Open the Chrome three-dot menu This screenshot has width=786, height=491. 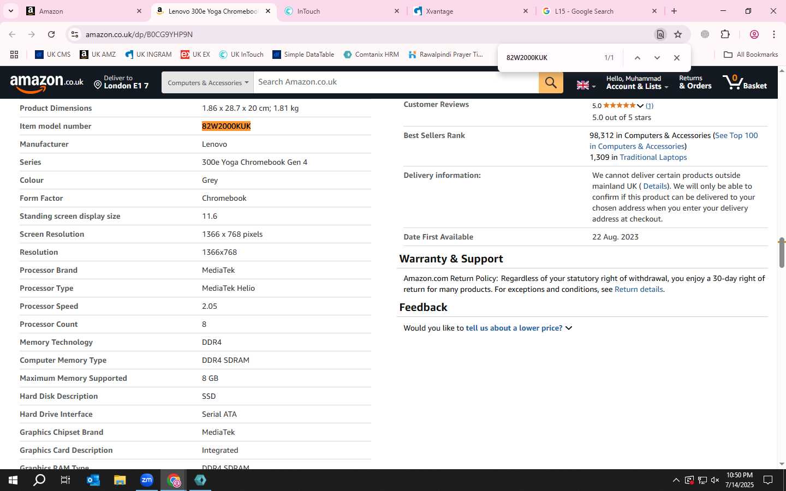[774, 34]
